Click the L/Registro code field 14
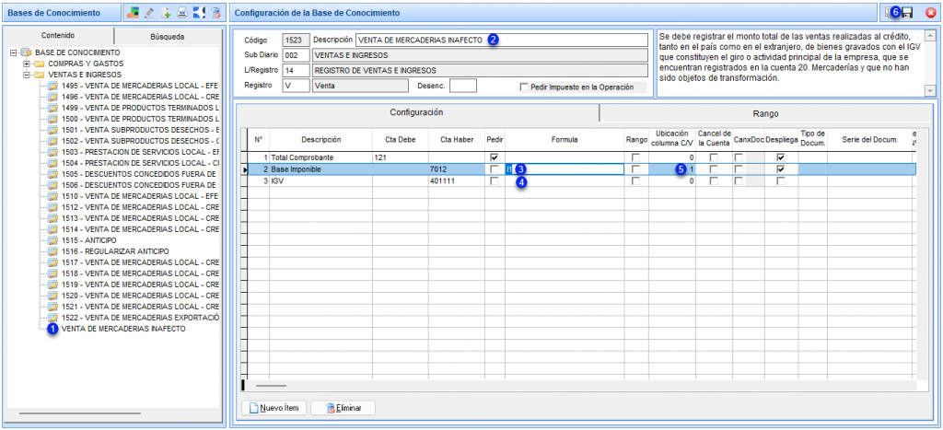The image size is (943, 430). coord(296,70)
